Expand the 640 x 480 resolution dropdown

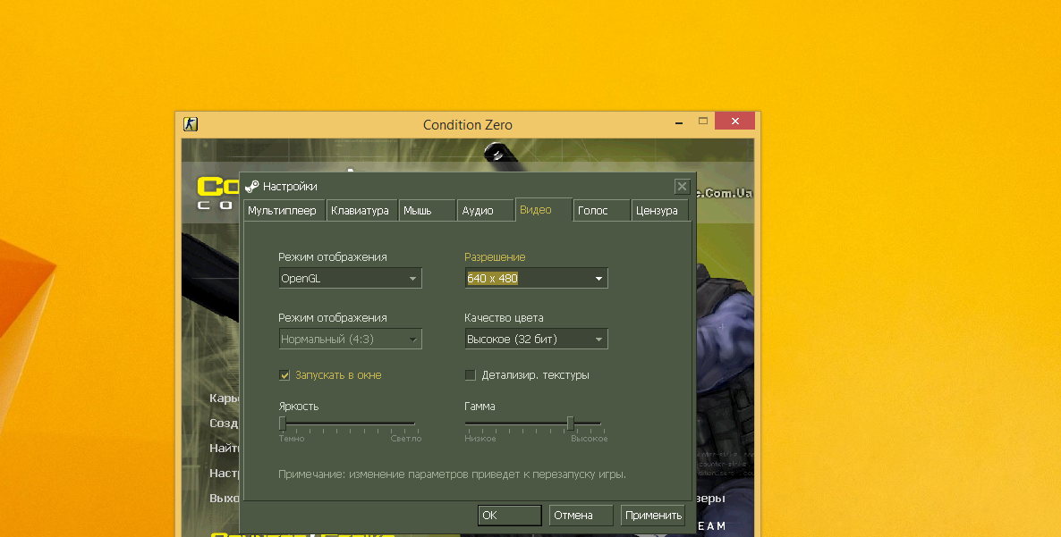(x=536, y=278)
